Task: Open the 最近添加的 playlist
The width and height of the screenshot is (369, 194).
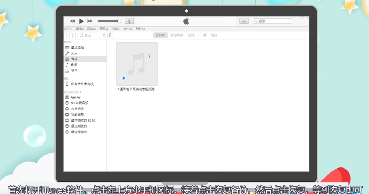Action: pos(85,132)
